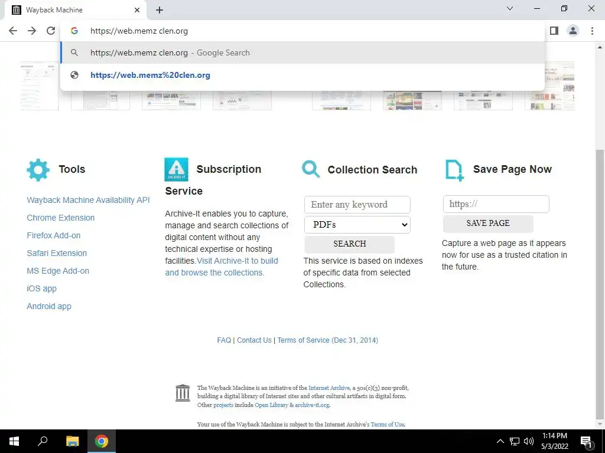This screenshot has height=453, width=605.
Task: Click the Archive-It subscription service icon
Action: [x=176, y=169]
